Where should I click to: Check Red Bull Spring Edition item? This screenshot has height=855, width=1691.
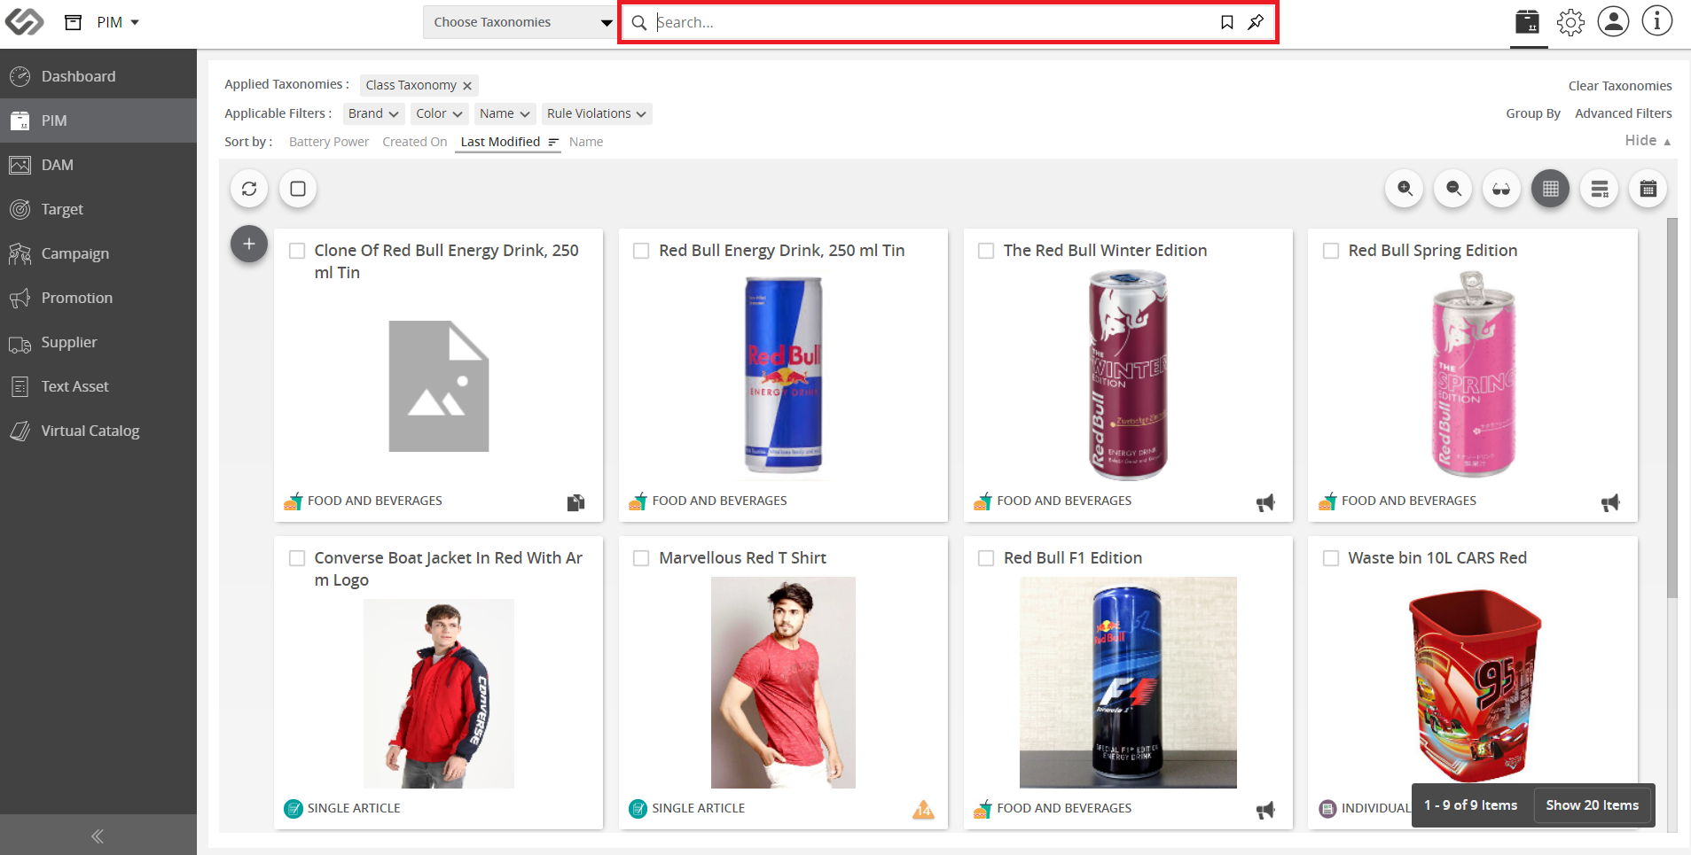[x=1331, y=251]
